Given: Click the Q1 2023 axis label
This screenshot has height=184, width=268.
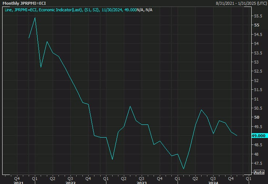Looking at the screenshot, I should (x=106, y=179).
